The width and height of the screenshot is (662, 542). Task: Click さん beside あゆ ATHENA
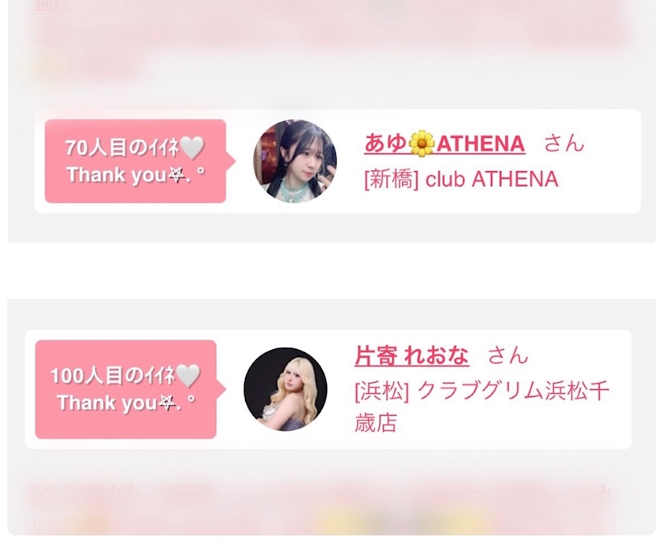point(563,143)
